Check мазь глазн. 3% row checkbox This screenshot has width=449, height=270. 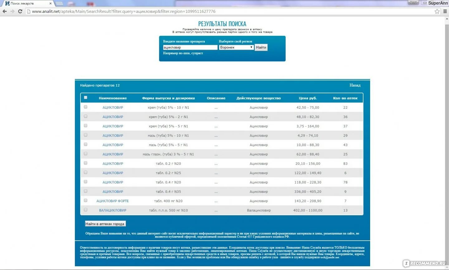pos(85,154)
